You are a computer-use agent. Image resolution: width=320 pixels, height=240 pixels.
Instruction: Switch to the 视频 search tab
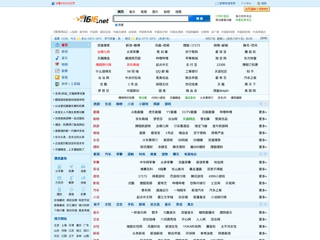point(144,12)
